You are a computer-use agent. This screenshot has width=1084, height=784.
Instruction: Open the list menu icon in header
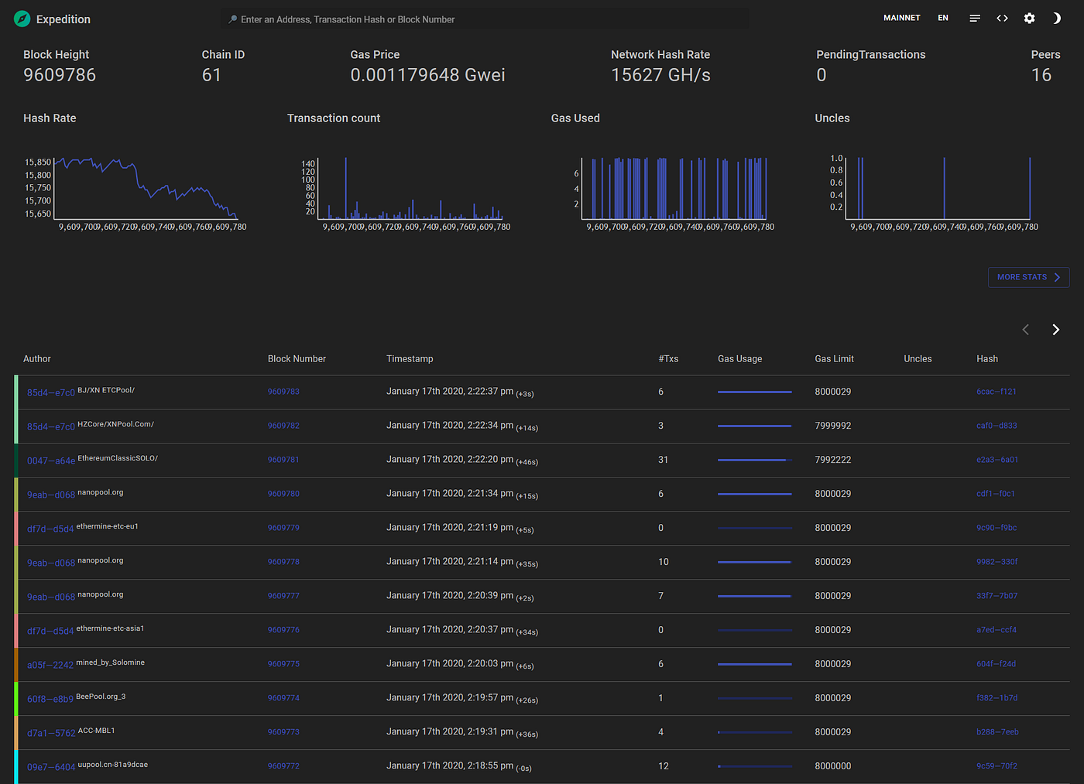point(975,18)
